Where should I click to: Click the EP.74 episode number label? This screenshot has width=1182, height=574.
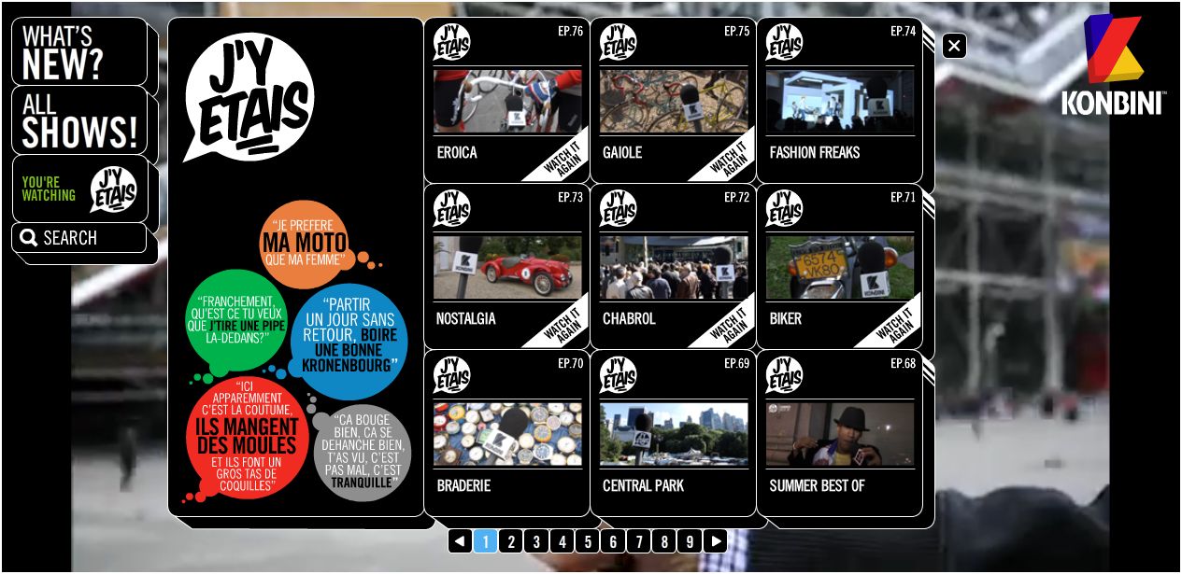point(903,31)
